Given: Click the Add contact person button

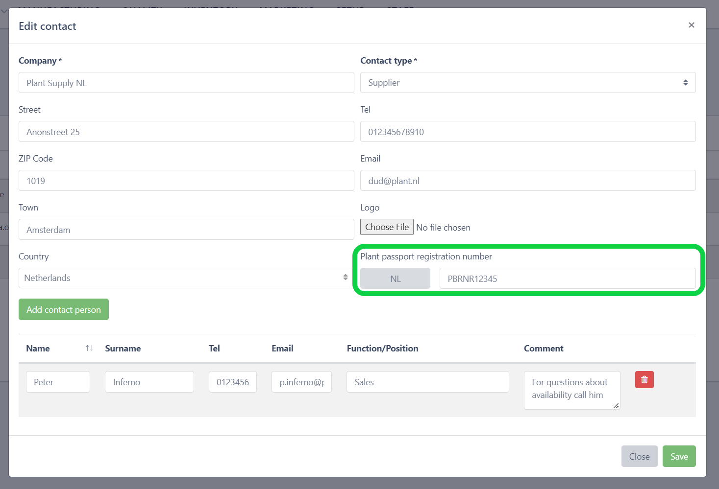Looking at the screenshot, I should pos(64,309).
